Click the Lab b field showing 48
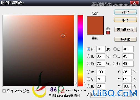Viewport: 140px width, 100px height. [x=128, y=64]
